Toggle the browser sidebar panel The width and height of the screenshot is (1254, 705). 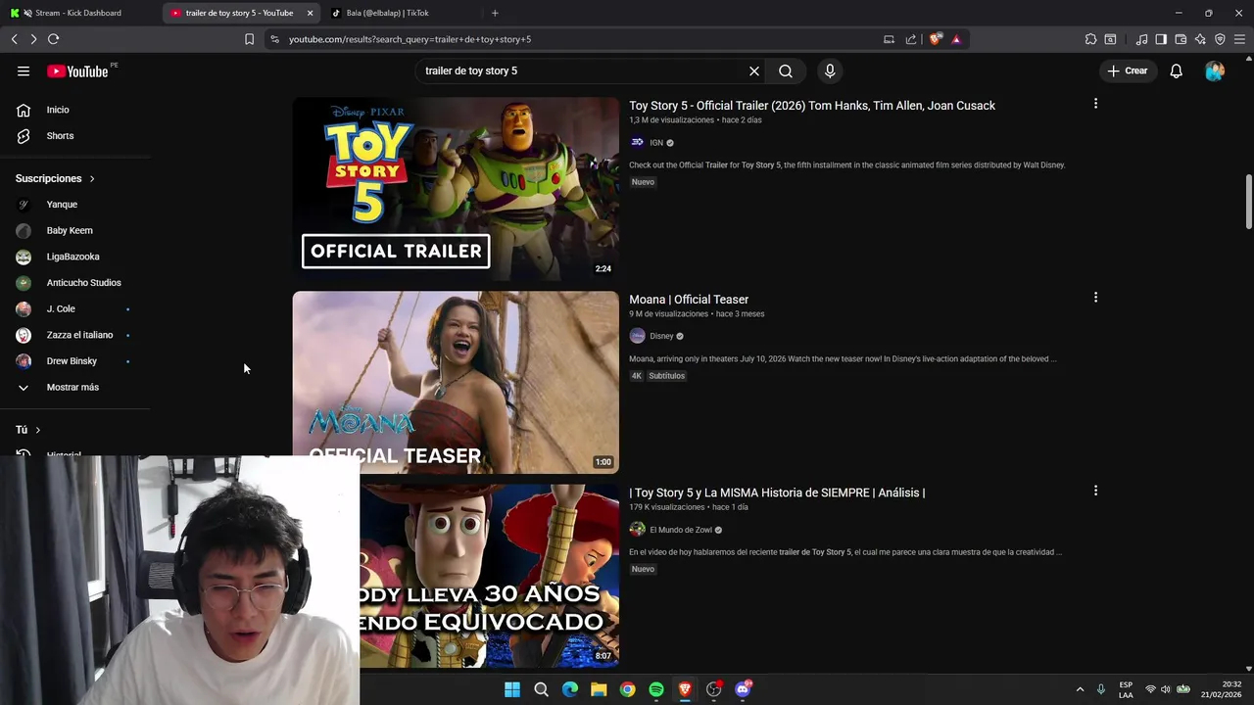[1161, 39]
